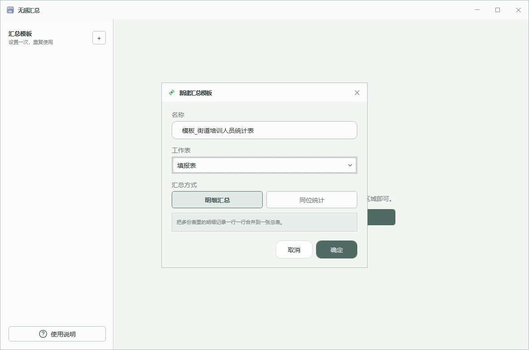Close the 无感汇总 main window
This screenshot has height=350, width=529.
pos(518,10)
